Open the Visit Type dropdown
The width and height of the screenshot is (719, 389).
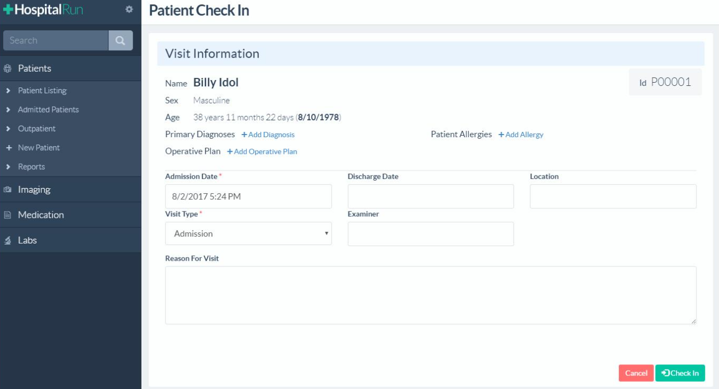pyautogui.click(x=248, y=234)
